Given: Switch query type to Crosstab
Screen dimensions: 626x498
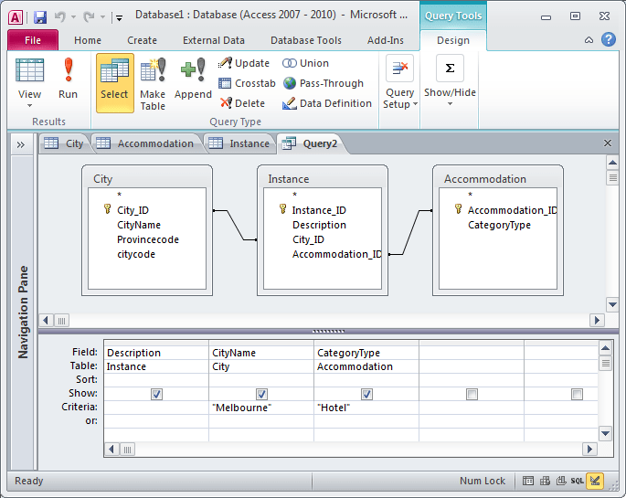Looking at the screenshot, I should click(x=247, y=83).
